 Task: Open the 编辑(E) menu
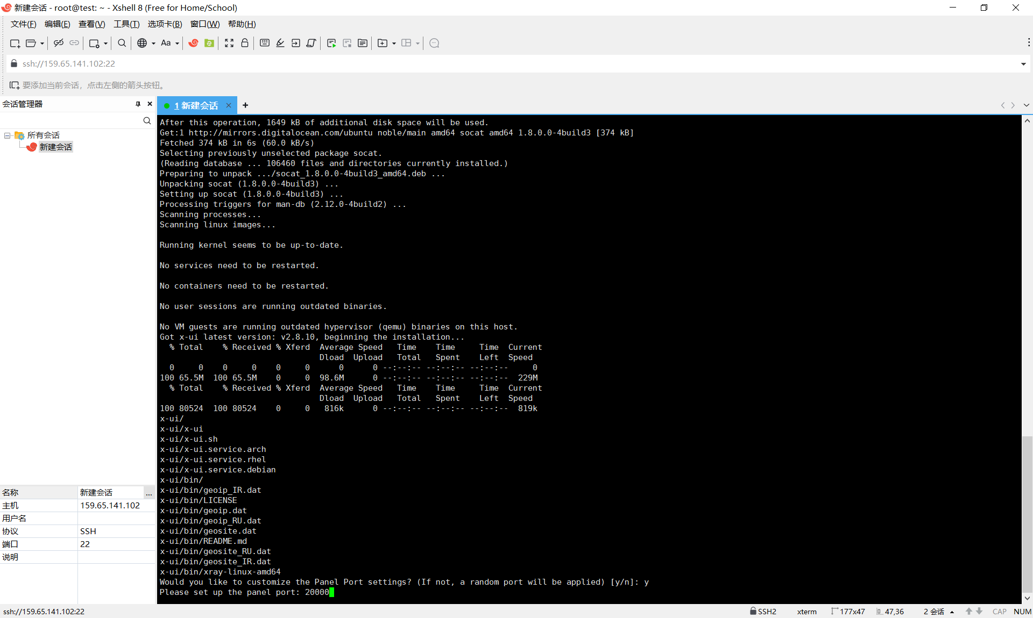[x=58, y=24]
